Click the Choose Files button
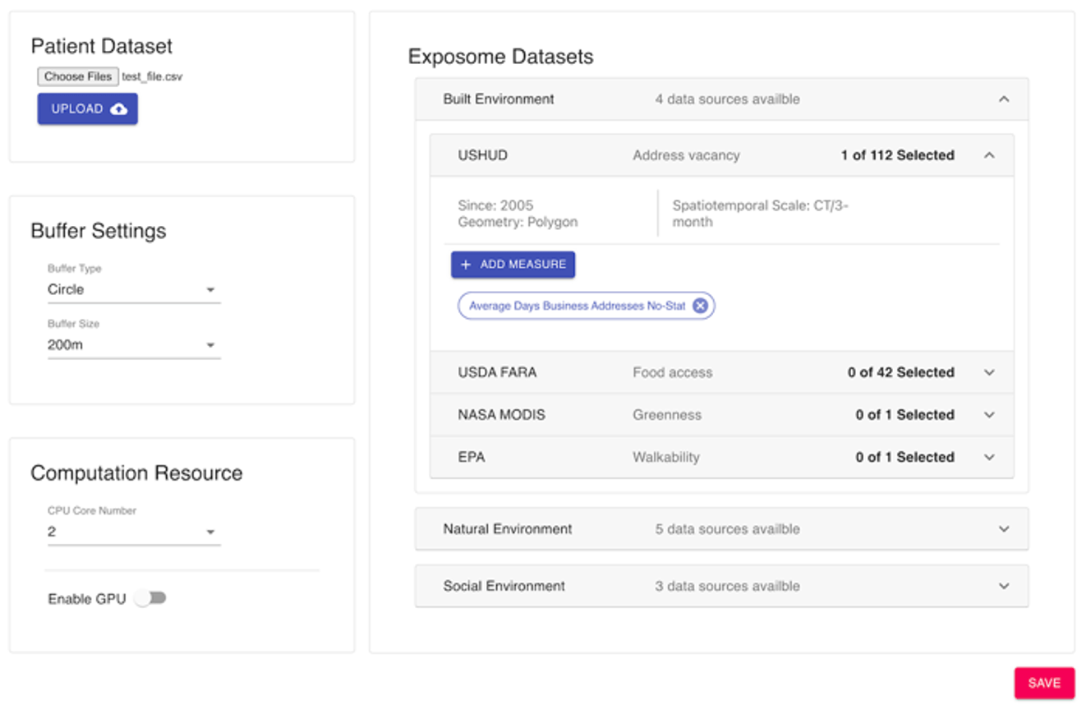 tap(78, 76)
